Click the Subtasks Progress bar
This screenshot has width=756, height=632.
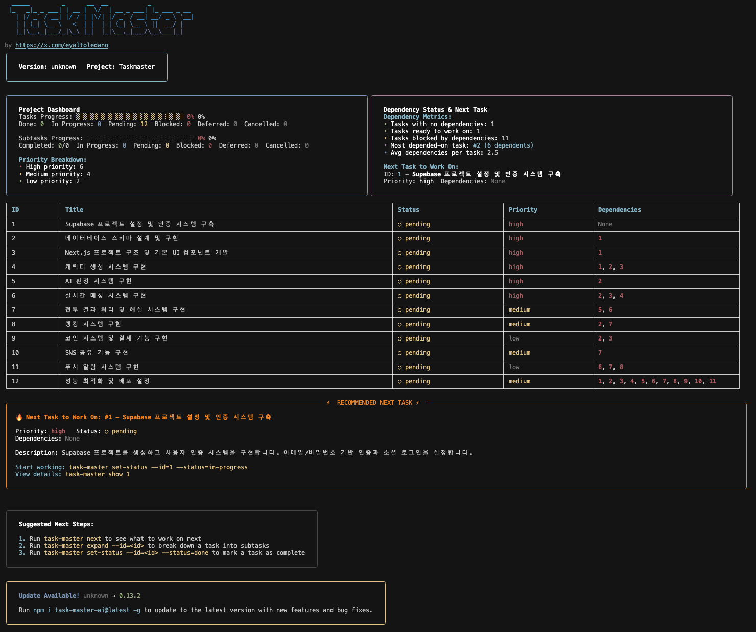140,138
